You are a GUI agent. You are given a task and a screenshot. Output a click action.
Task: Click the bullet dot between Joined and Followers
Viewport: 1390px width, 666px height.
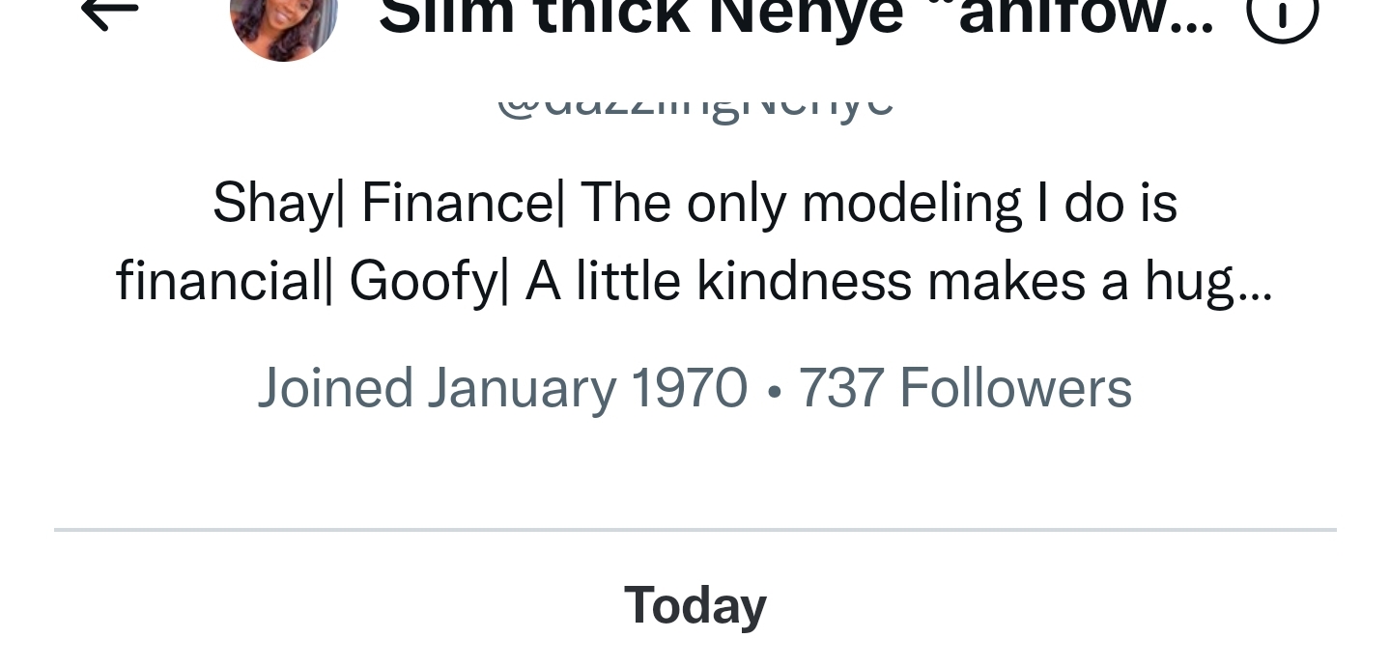[773, 390]
